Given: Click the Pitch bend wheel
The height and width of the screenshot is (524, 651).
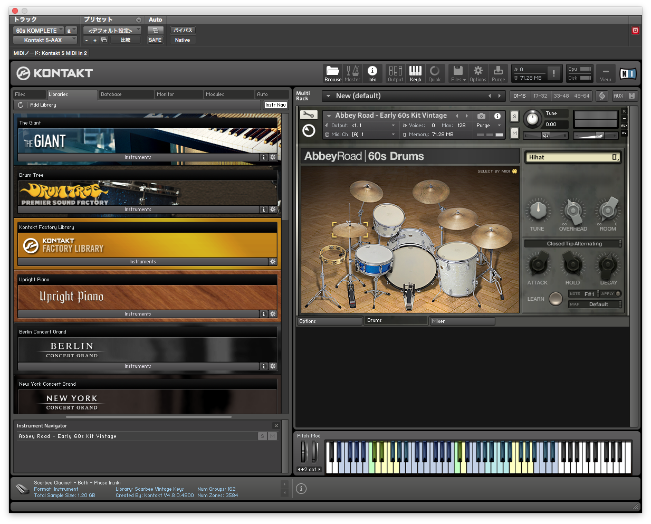Looking at the screenshot, I should point(304,452).
